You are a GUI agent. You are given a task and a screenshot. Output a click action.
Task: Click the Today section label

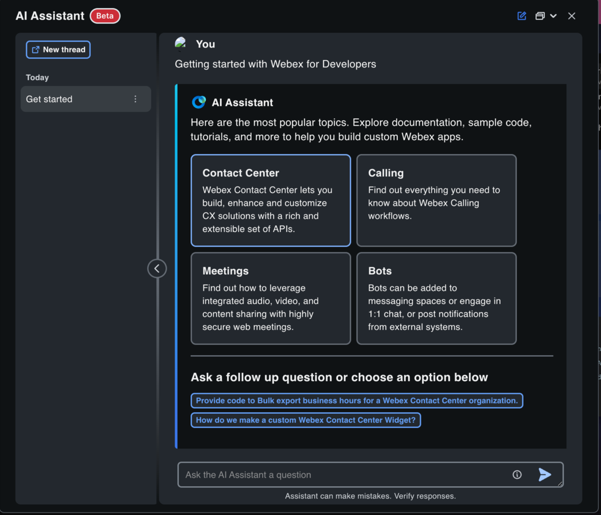click(x=37, y=77)
